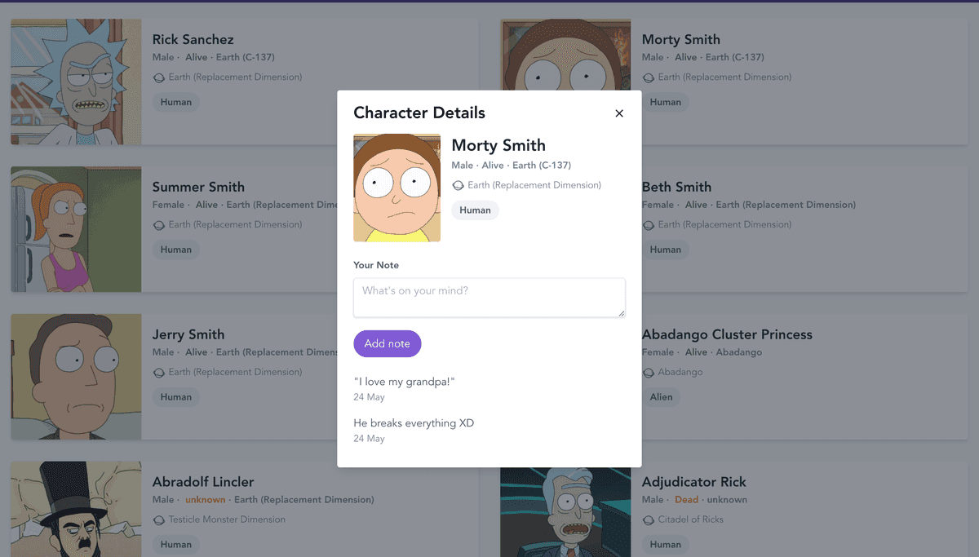Select the dimension globe icon for Summer Smith
979x557 pixels.
[x=160, y=225]
